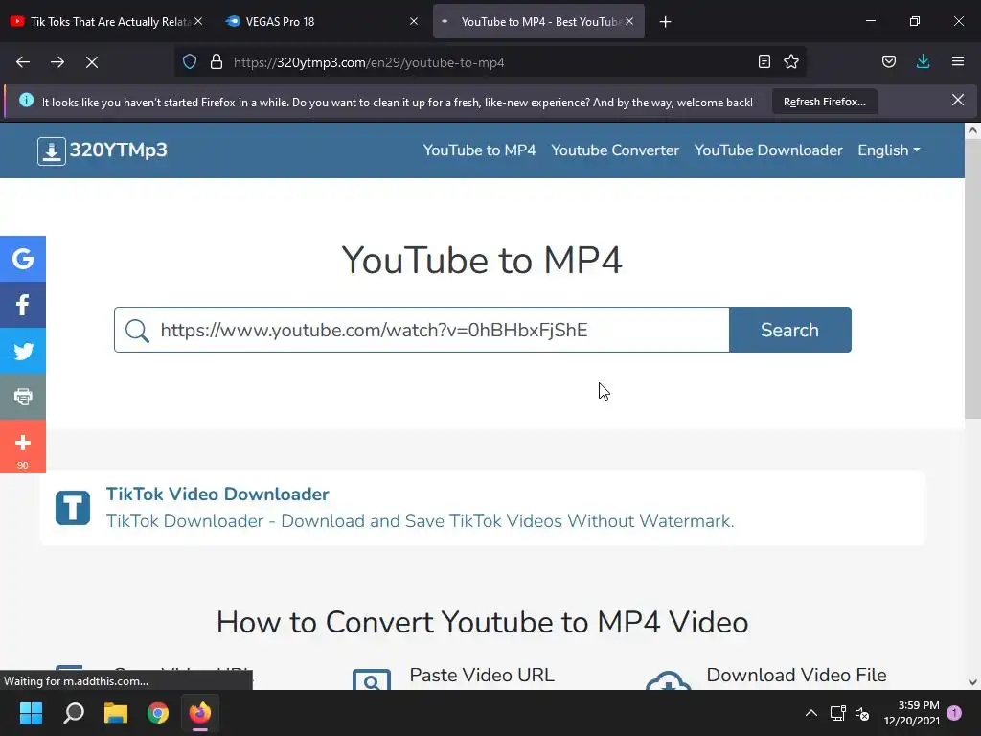Open the tracking protection shield icon
Viewport: 981px width, 736px height.
point(190,62)
